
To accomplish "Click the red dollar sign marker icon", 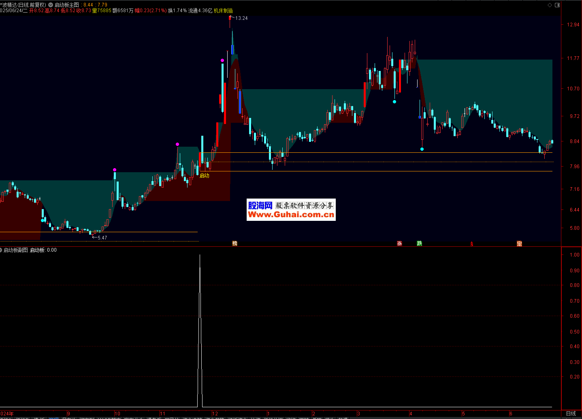I will point(471,244).
